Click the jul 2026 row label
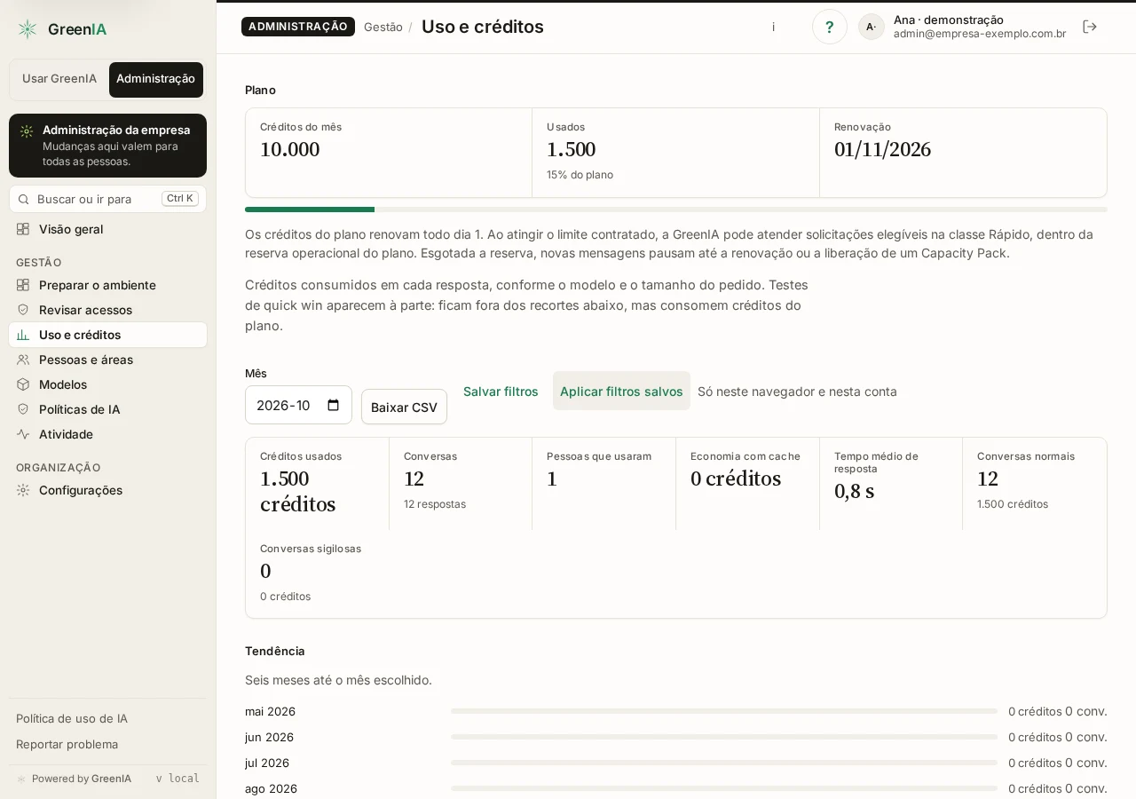1136x799 pixels. click(x=267, y=763)
